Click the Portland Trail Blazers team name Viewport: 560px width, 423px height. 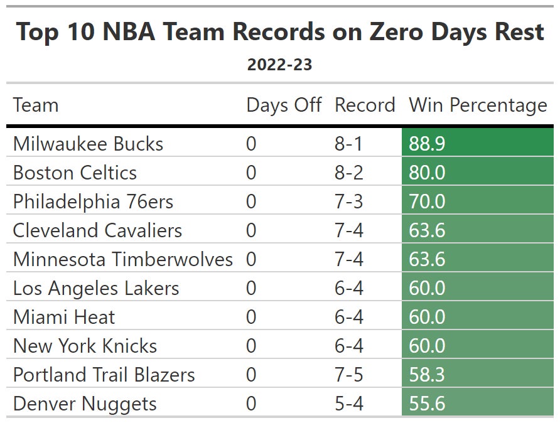[104, 375]
